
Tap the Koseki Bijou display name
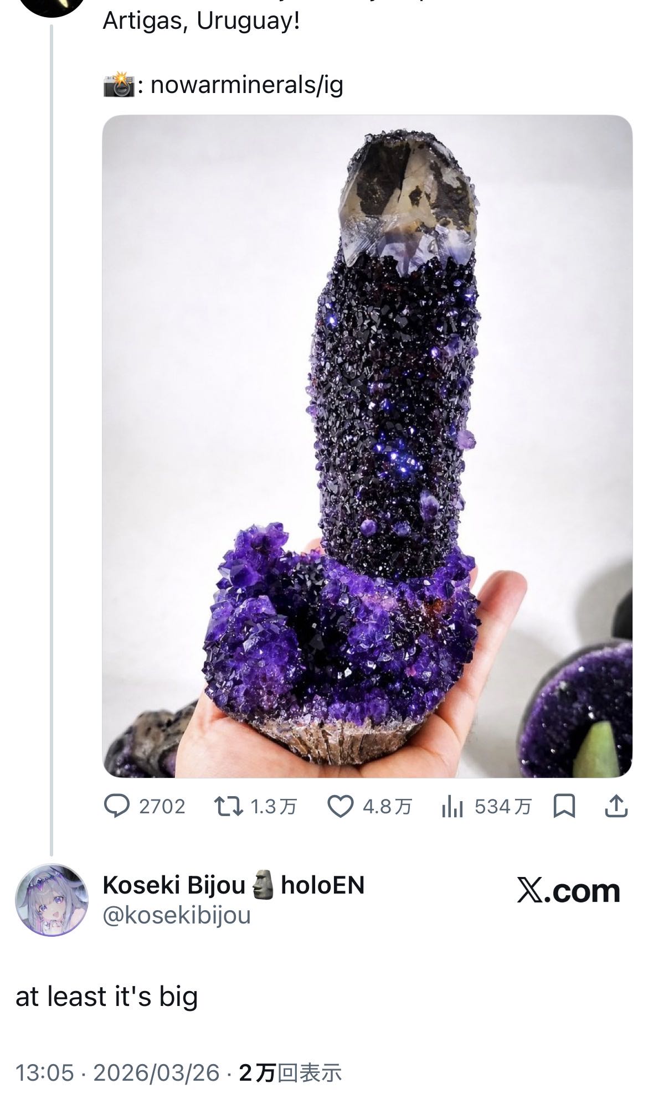pos(173,885)
